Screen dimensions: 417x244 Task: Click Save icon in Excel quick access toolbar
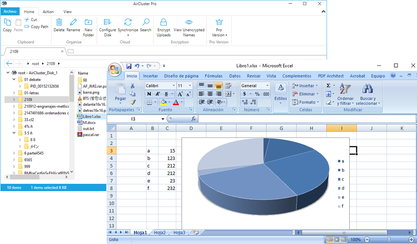click(129, 66)
